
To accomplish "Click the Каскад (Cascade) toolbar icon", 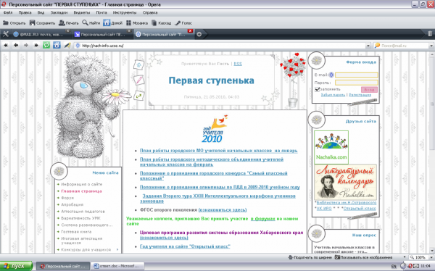I will (x=154, y=22).
